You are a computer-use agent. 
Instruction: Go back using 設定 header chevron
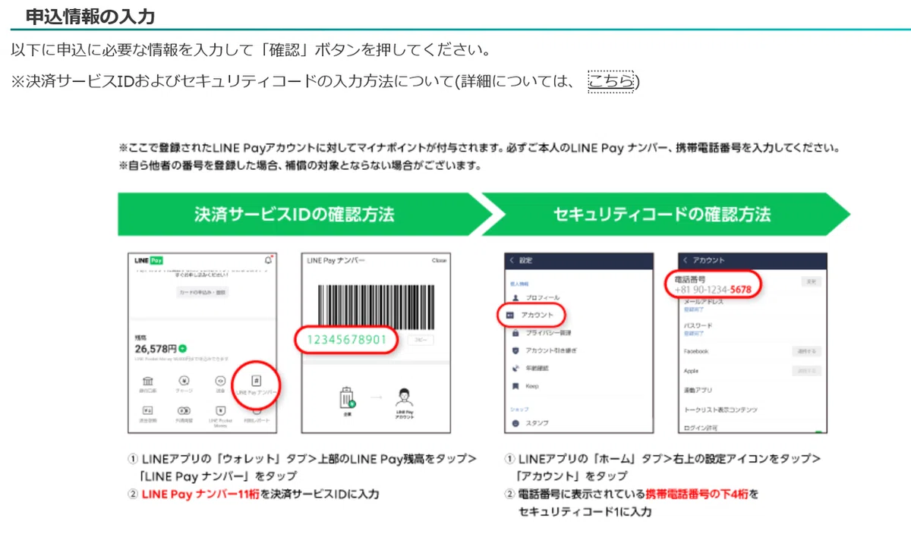512,260
